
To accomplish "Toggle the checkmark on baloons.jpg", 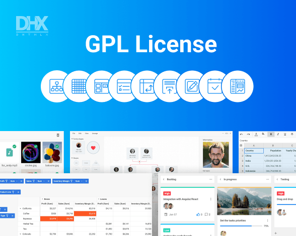I will (x=57, y=146).
